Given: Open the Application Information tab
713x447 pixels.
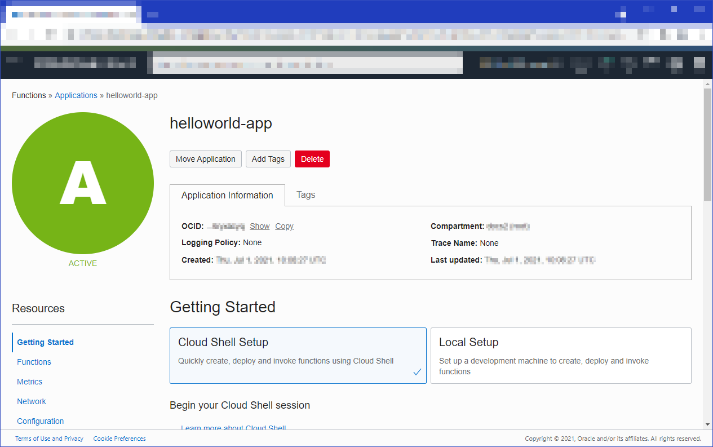Looking at the screenshot, I should [227, 195].
